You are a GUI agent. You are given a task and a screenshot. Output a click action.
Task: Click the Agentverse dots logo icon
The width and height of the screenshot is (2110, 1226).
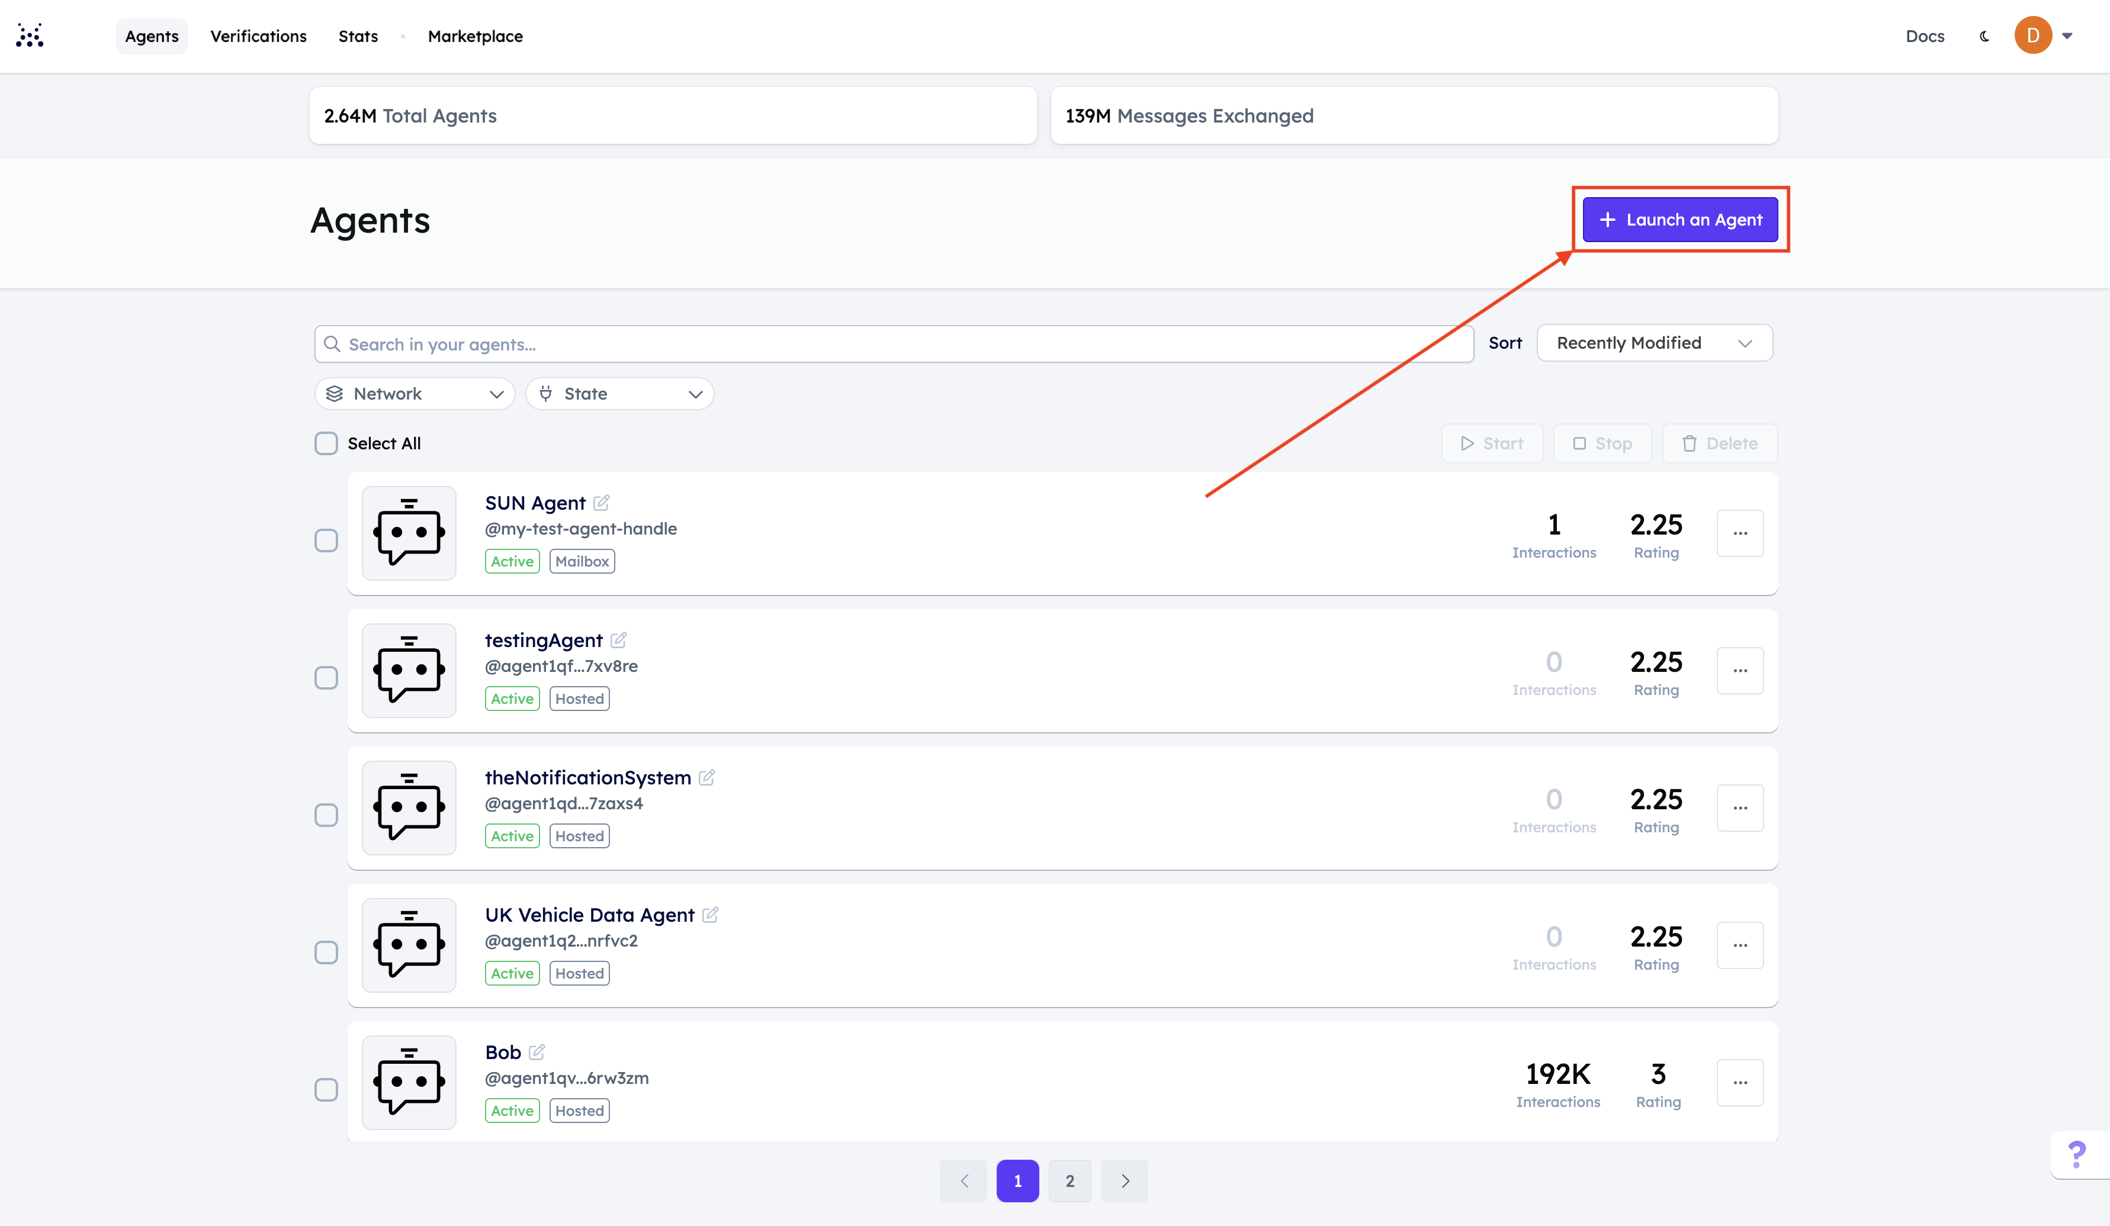tap(29, 35)
